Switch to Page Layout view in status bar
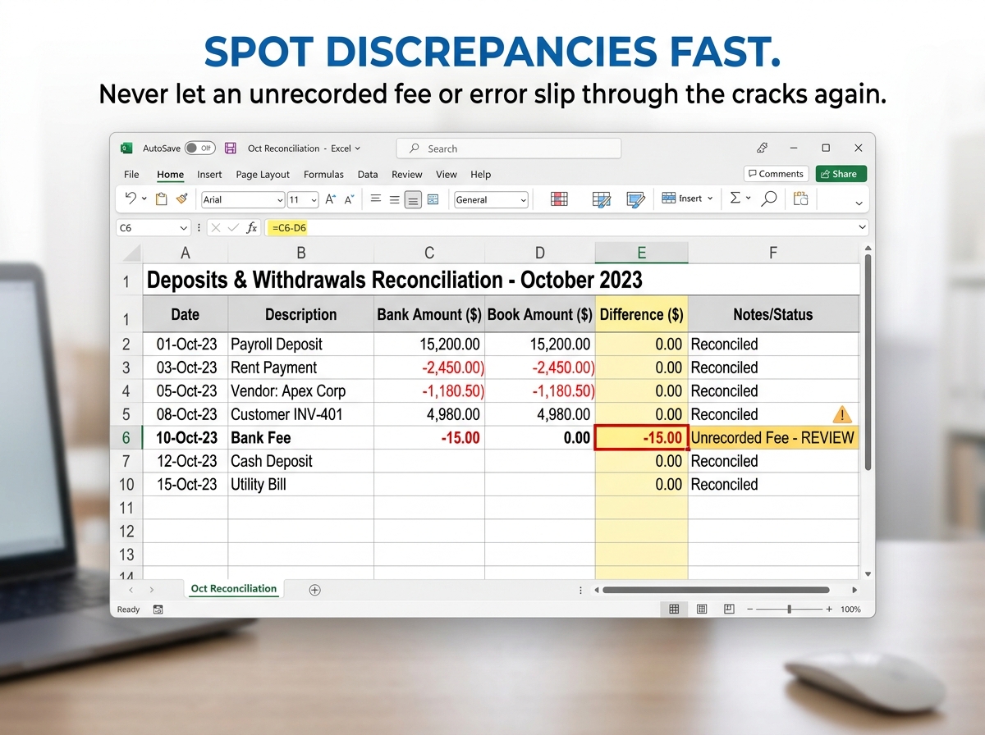Screen dimensions: 985x735 click(x=702, y=609)
